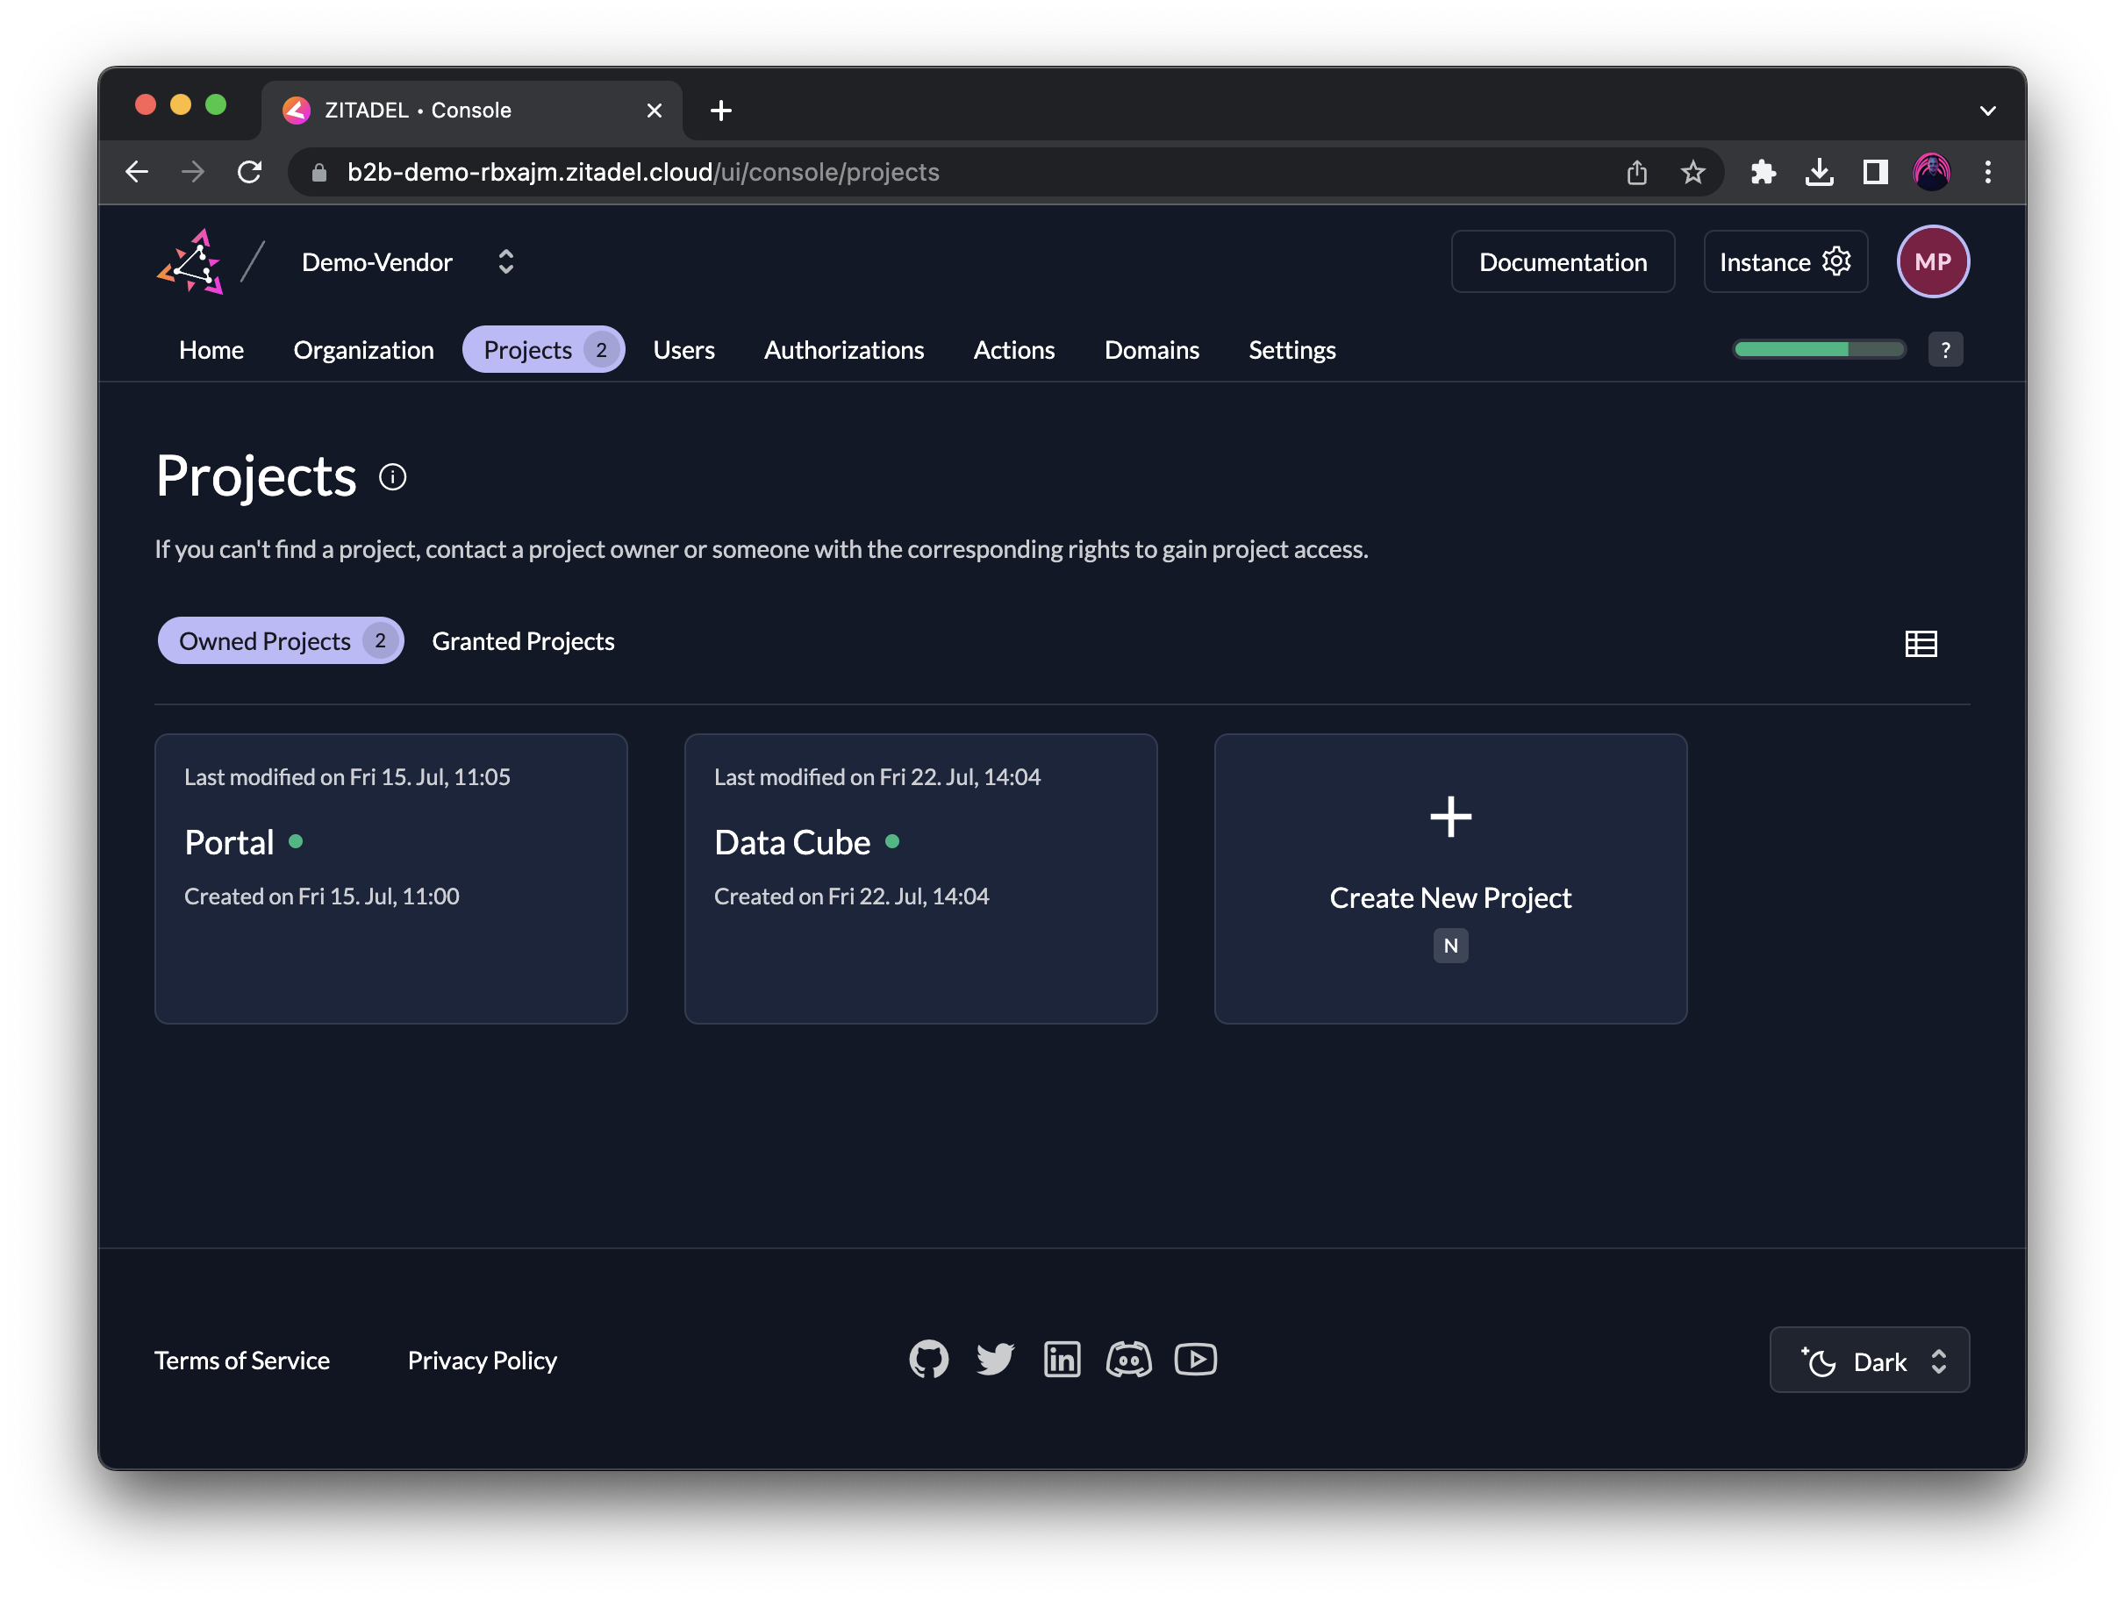Image resolution: width=2125 pixels, height=1600 pixels.
Task: Open Instance settings gear button
Action: click(x=1784, y=261)
